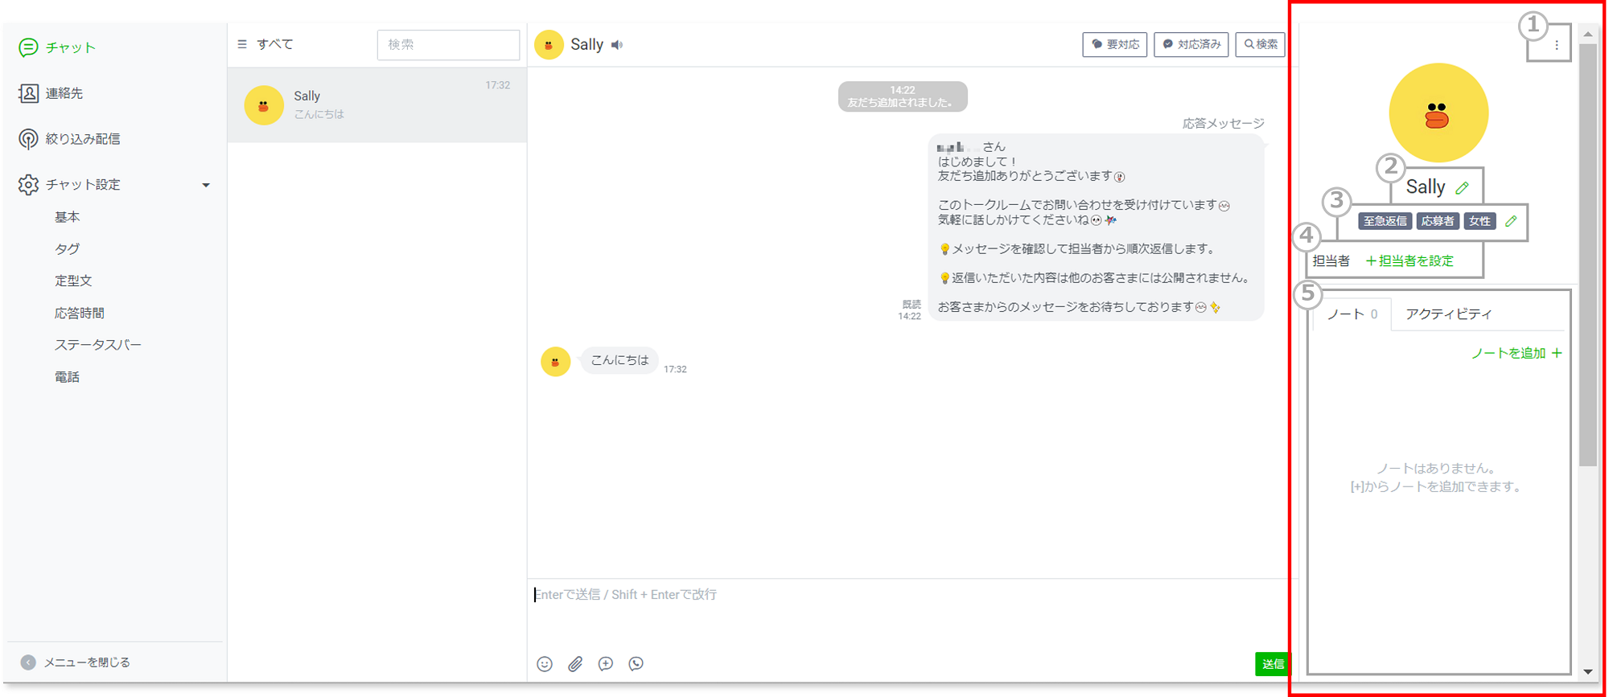Mark chat as 対応済み
1609x697 pixels.
1191,45
